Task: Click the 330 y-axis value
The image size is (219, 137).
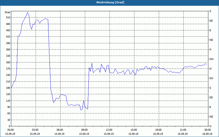Action: point(8,56)
